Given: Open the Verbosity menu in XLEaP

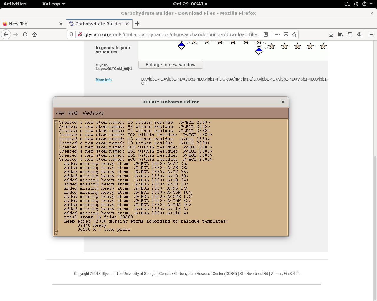Looking at the screenshot, I should (93, 113).
